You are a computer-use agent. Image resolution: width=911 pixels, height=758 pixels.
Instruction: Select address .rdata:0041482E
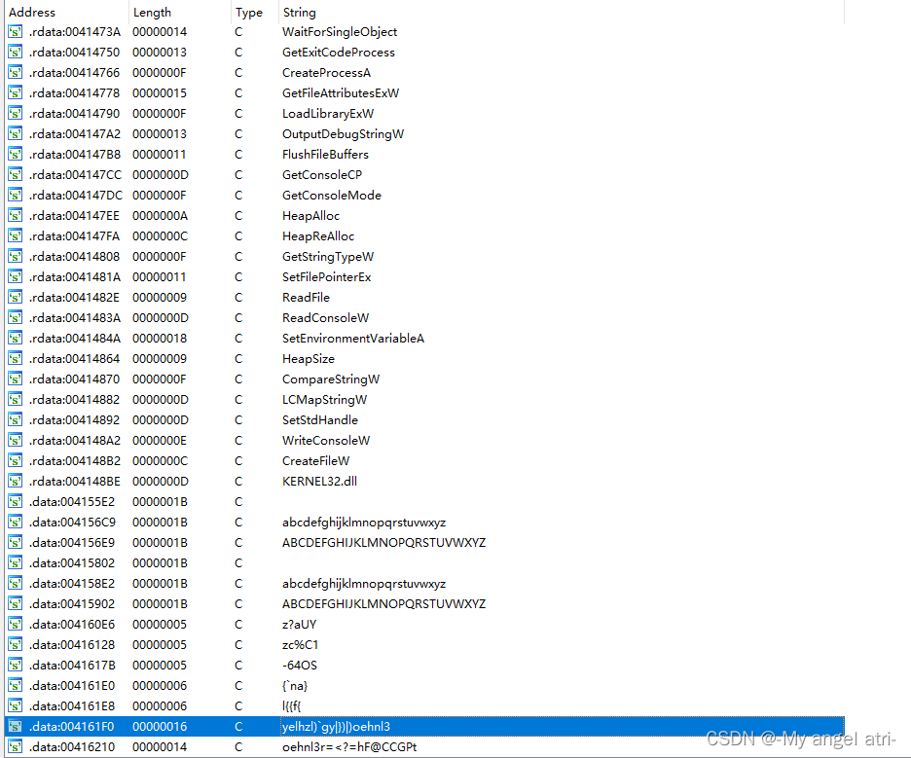click(x=74, y=298)
